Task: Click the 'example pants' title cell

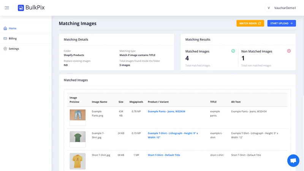Action: (215, 113)
